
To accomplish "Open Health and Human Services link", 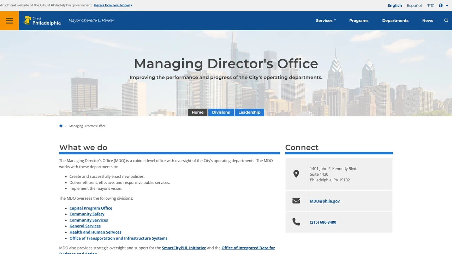I will tap(95, 232).
